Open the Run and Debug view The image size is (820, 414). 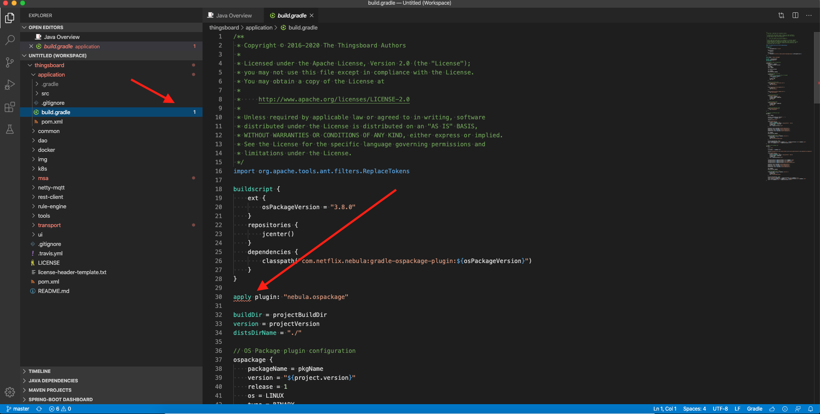9,85
